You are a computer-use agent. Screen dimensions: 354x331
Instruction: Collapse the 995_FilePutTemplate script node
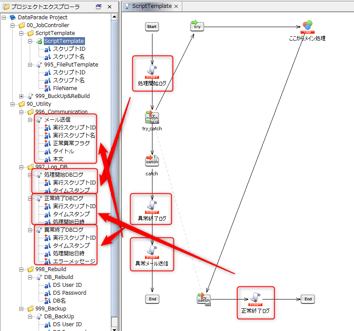coord(30,65)
